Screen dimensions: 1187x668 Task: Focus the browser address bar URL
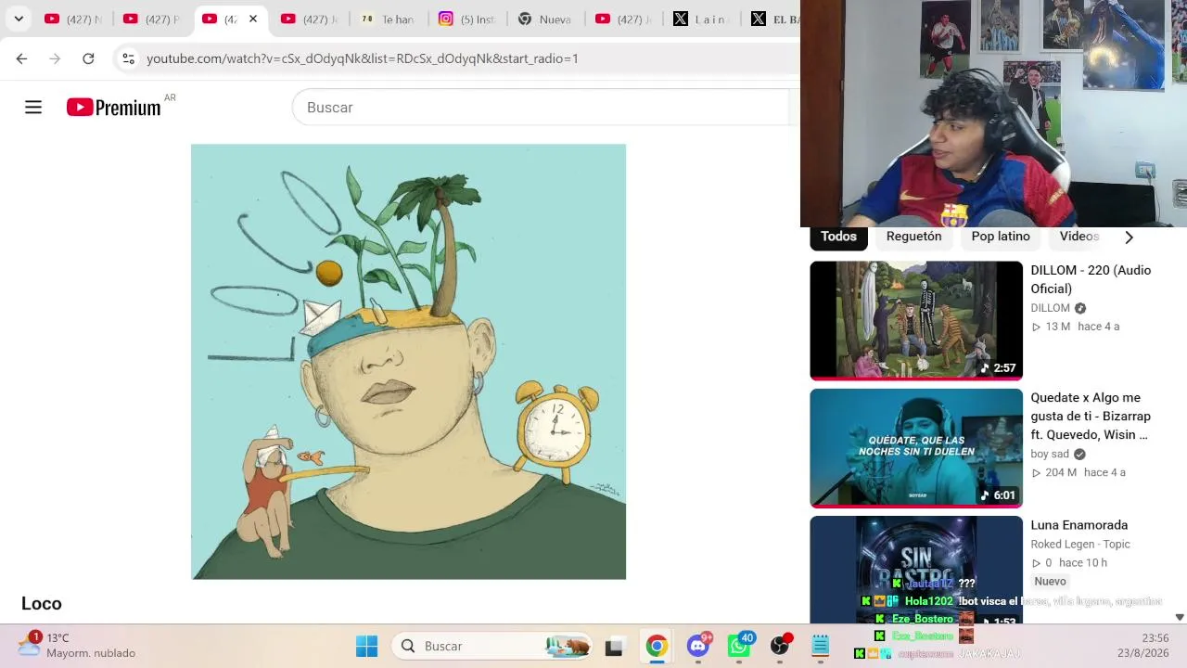pyautogui.click(x=363, y=58)
